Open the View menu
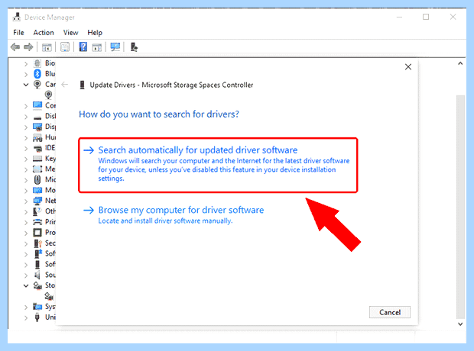This screenshot has width=474, height=351. (x=70, y=32)
